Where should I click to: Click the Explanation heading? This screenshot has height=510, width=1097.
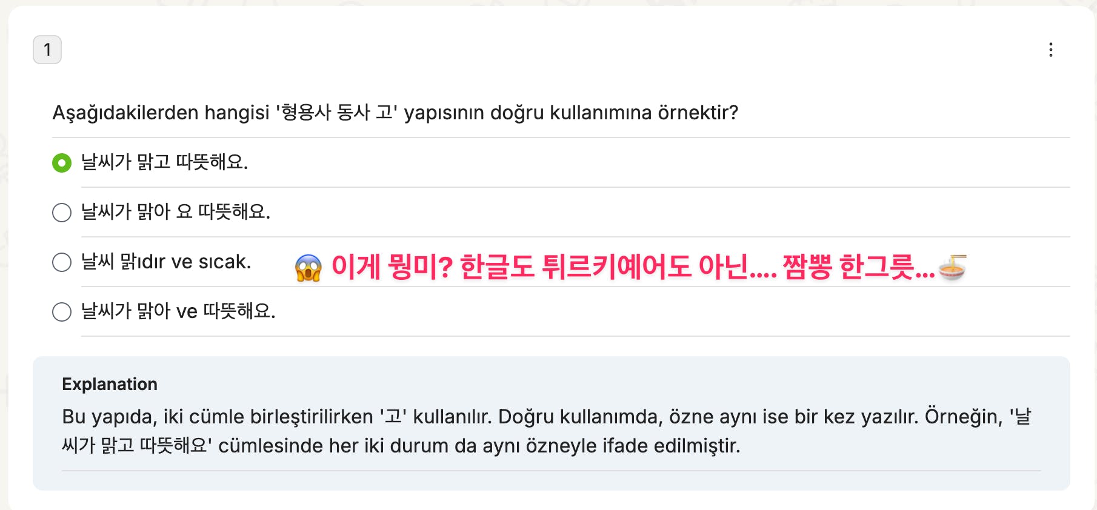[110, 384]
